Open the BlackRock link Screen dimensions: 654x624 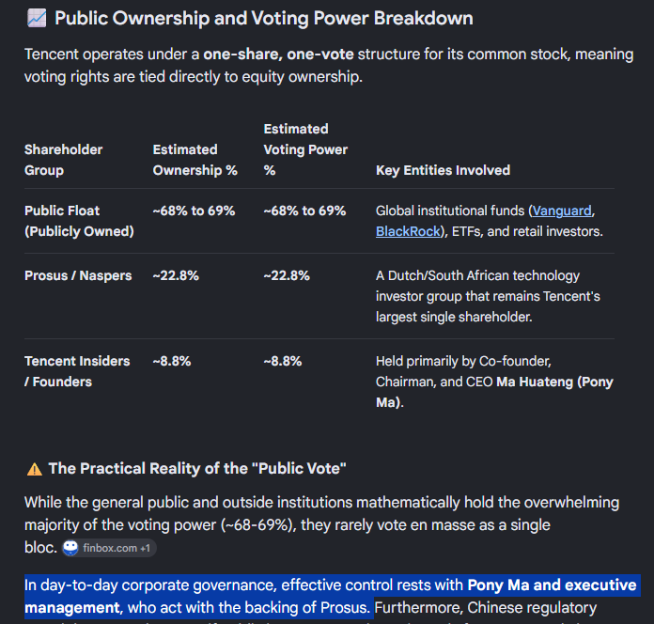coord(408,231)
